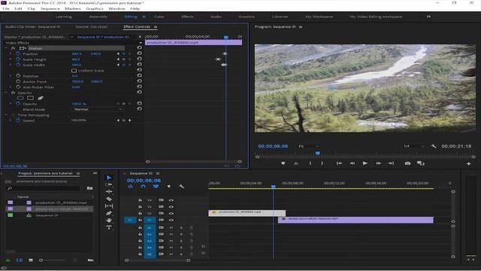481x271 pixels.
Task: Toggle Linked Selection in Timeline
Action: [156, 187]
